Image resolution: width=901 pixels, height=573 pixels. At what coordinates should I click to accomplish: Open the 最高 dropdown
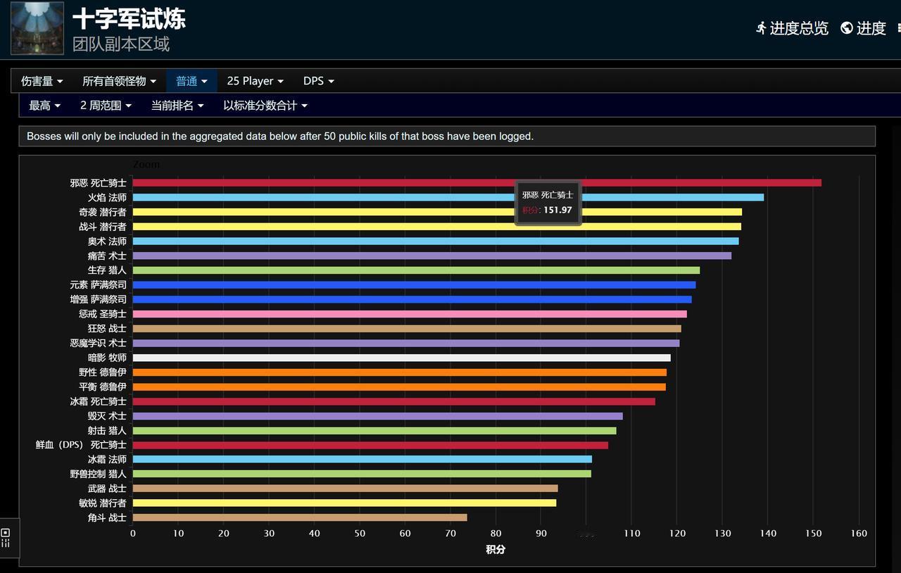tap(44, 106)
